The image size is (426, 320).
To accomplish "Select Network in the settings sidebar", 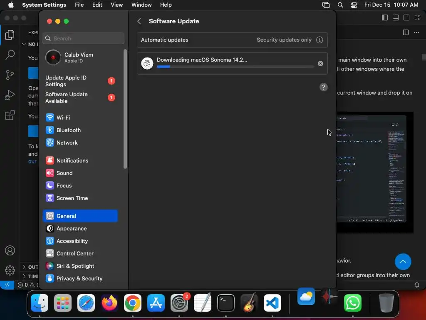I will 80,142.
